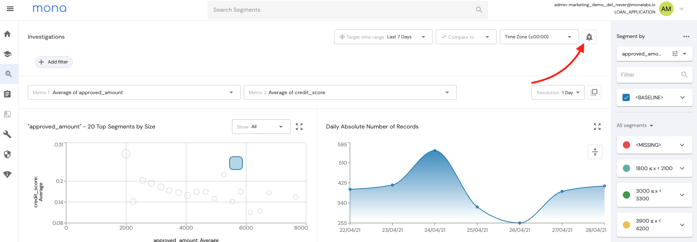This screenshot has width=697, height=242.
Task: Open the Target time range dropdown
Action: pos(383,37)
